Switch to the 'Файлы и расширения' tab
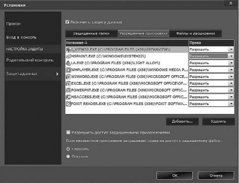The width and height of the screenshot is (239, 183). click(196, 33)
